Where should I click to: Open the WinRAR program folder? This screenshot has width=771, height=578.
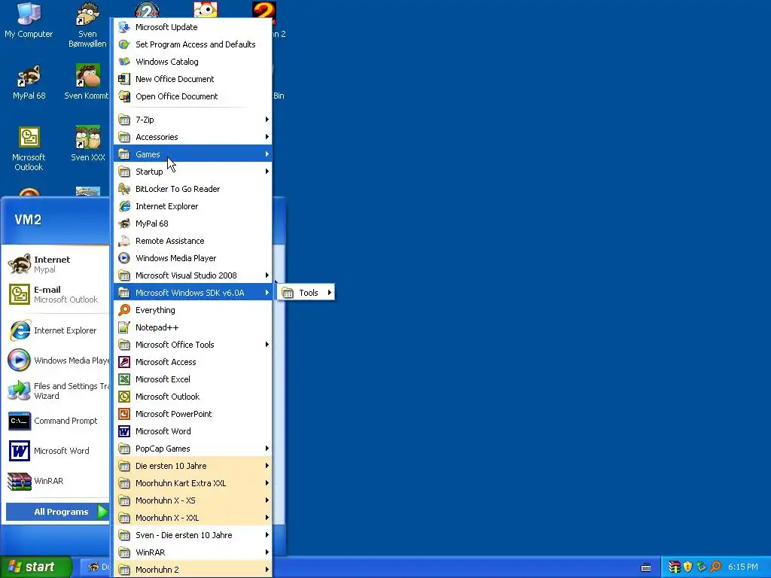(193, 552)
